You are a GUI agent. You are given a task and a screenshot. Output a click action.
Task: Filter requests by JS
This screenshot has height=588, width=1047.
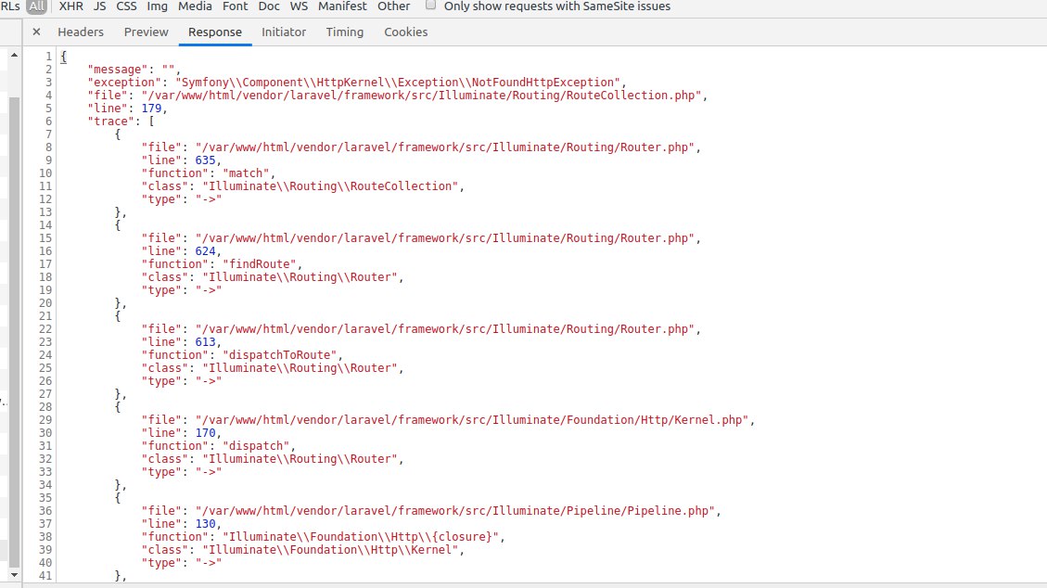[x=99, y=6]
